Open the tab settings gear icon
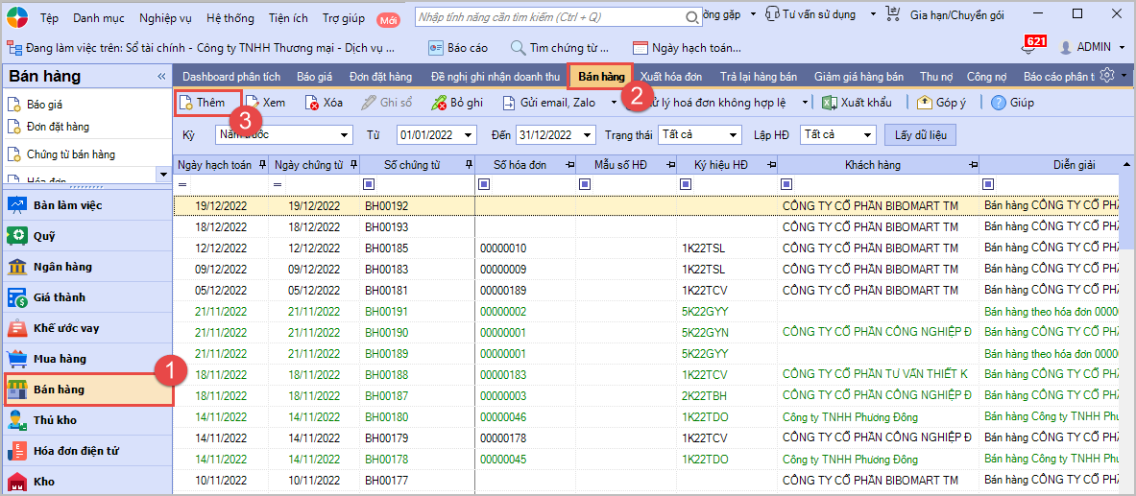This screenshot has width=1136, height=496. pyautogui.click(x=1107, y=76)
